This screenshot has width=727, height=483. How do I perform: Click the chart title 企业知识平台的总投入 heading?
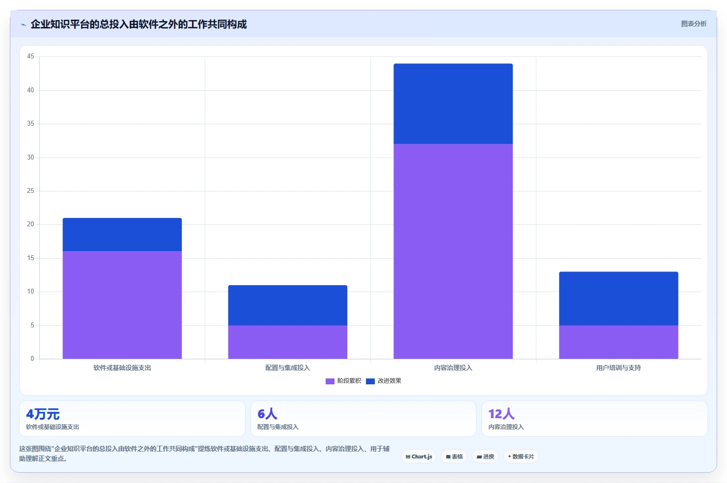(139, 24)
